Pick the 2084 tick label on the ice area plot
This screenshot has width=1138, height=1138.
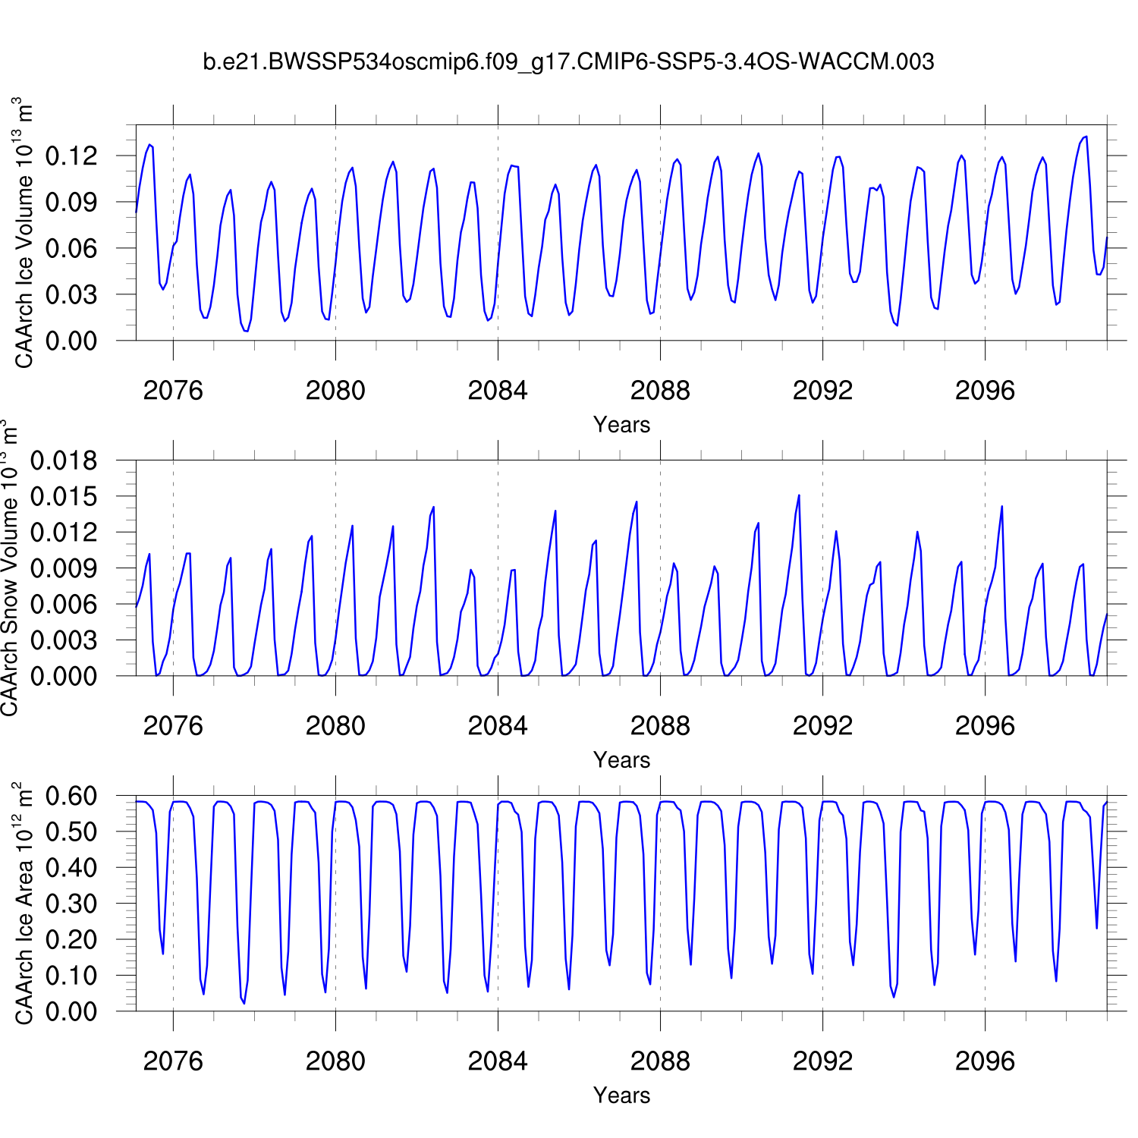[x=498, y=1061]
